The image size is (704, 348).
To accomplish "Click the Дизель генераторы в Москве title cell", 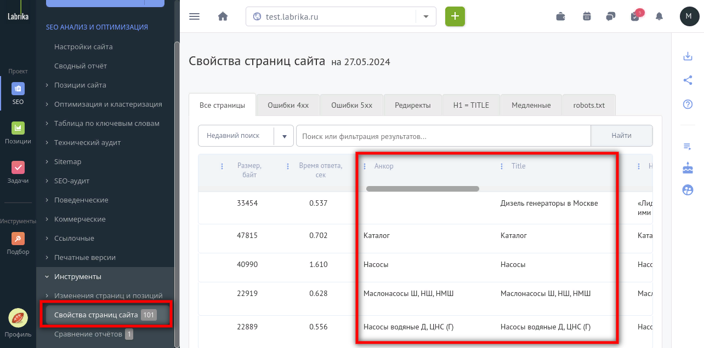I will click(549, 203).
